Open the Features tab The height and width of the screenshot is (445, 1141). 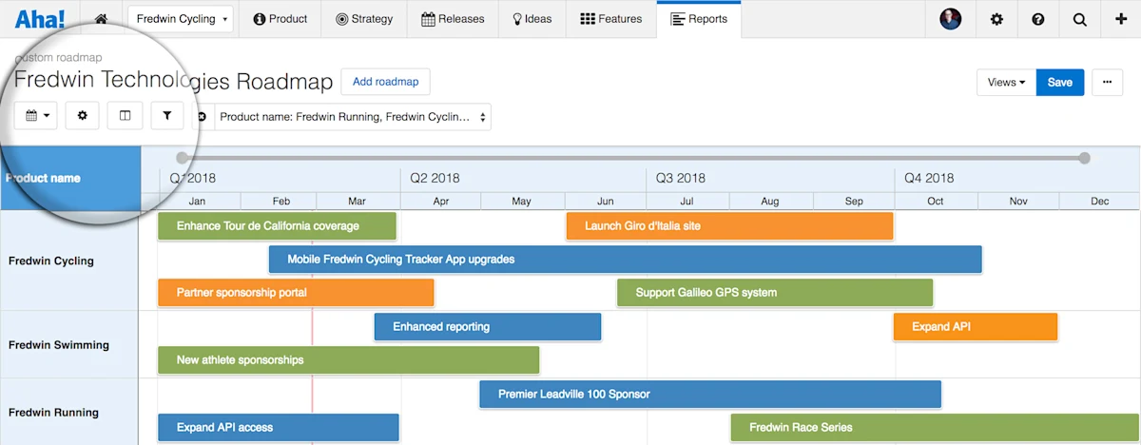(610, 19)
